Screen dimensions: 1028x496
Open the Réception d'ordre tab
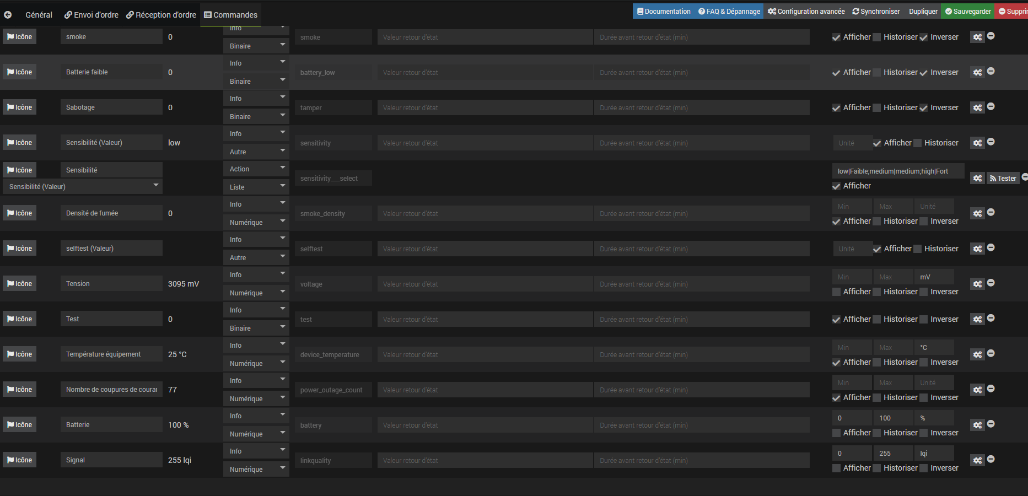click(x=161, y=15)
